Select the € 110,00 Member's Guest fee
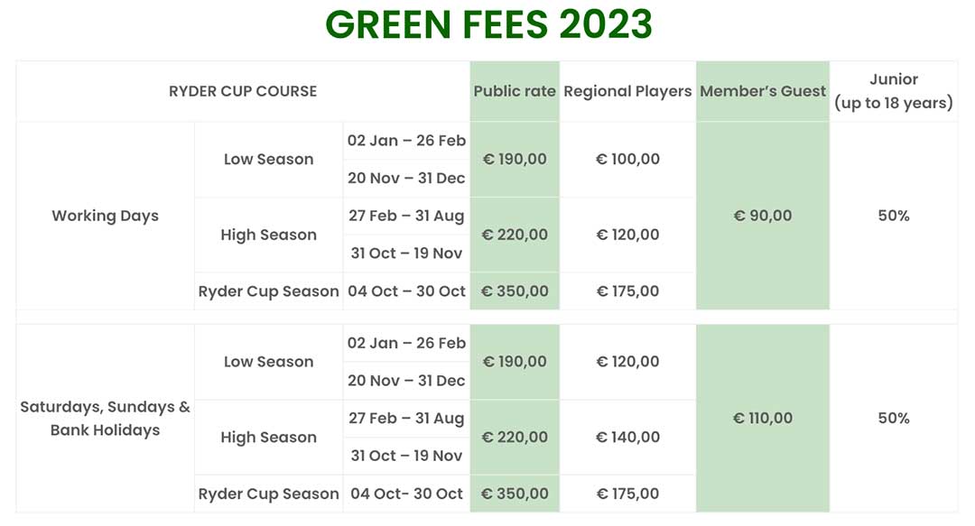The image size is (975, 526). [x=763, y=419]
